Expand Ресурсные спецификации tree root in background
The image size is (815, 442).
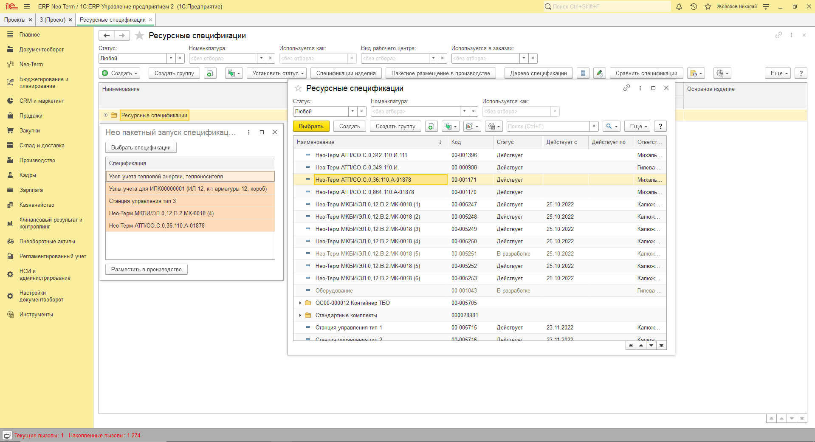click(105, 115)
